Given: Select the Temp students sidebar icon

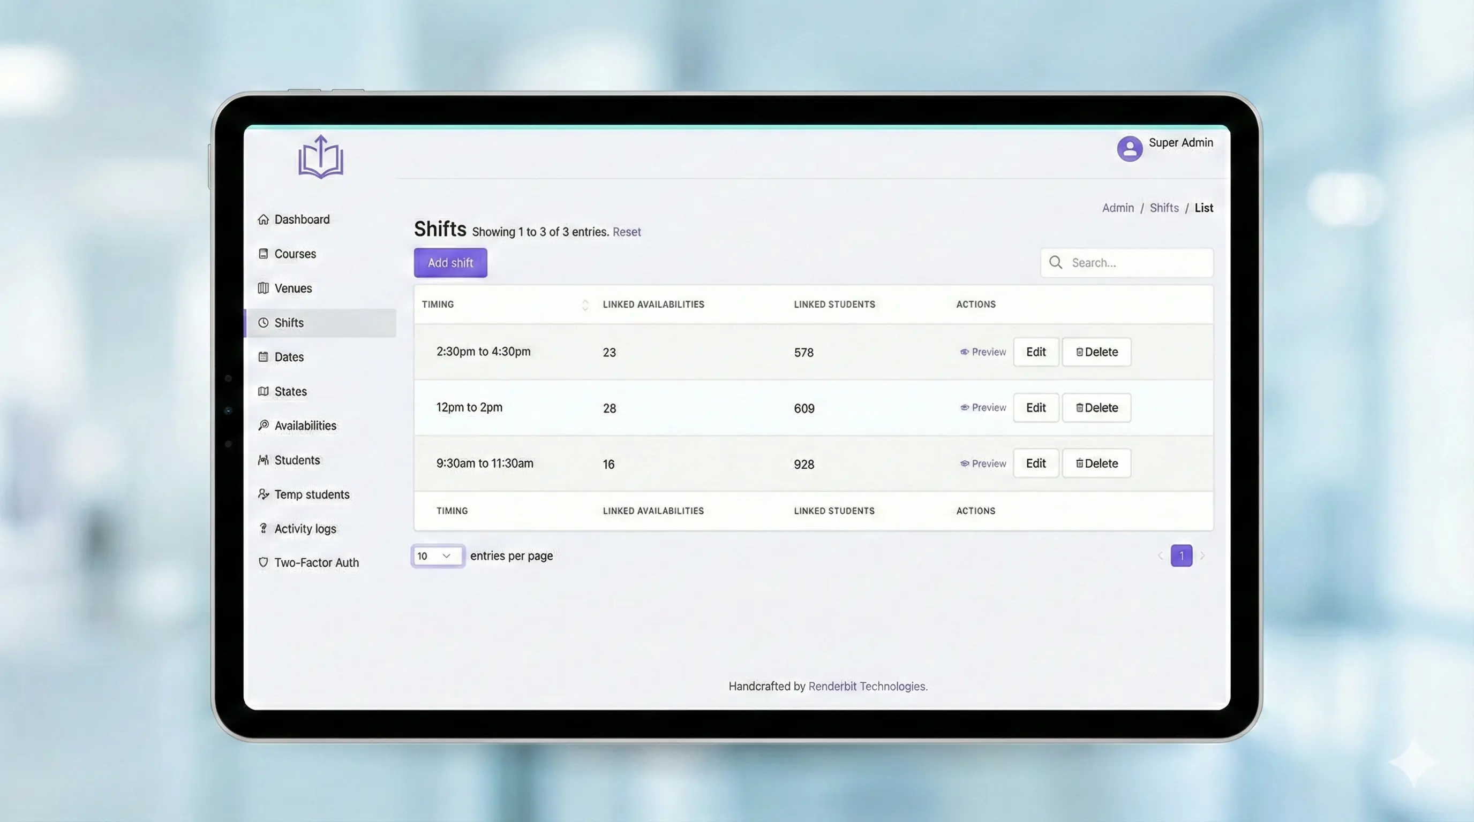Looking at the screenshot, I should point(263,494).
